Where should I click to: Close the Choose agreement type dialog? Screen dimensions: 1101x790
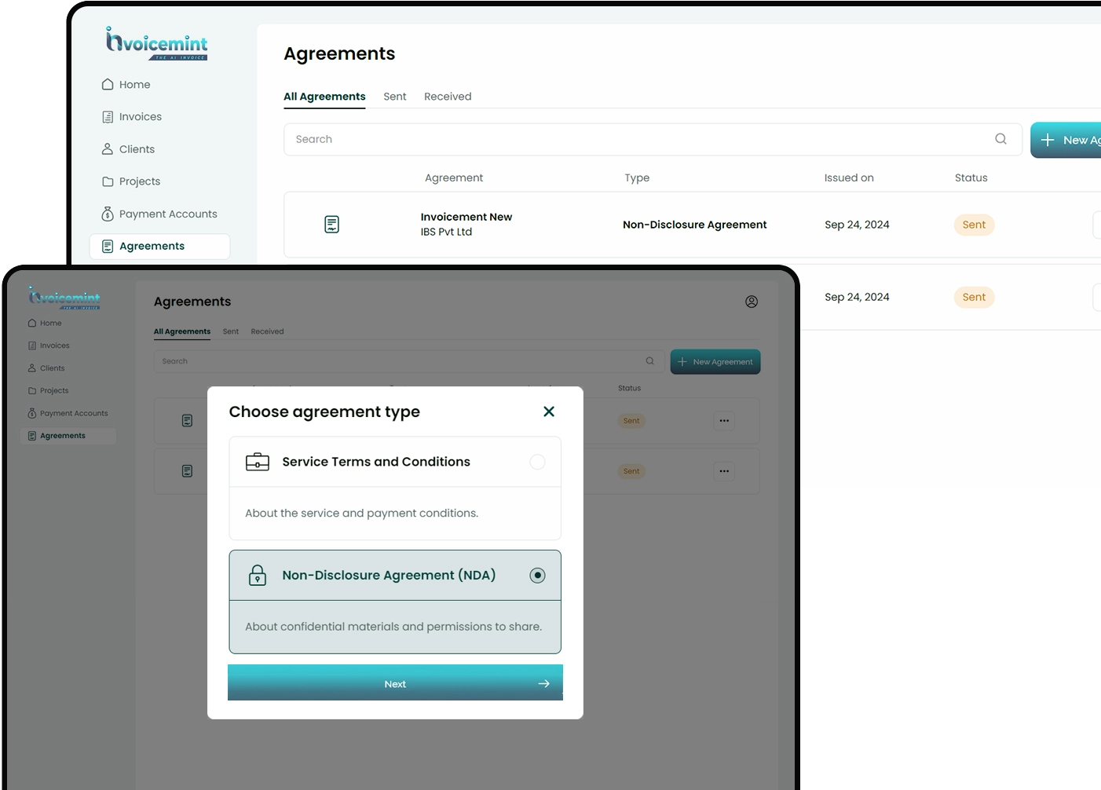(x=549, y=411)
